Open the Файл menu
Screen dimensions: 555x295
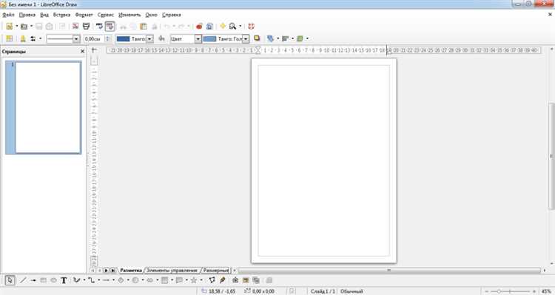click(x=8, y=15)
